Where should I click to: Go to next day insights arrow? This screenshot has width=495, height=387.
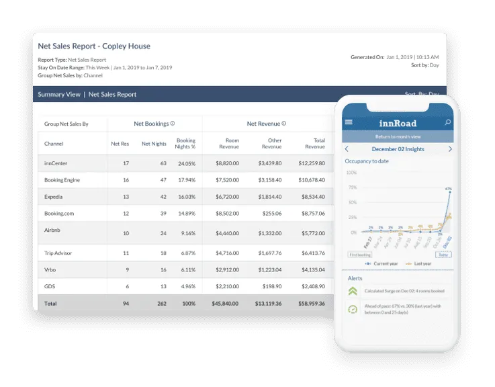450,149
